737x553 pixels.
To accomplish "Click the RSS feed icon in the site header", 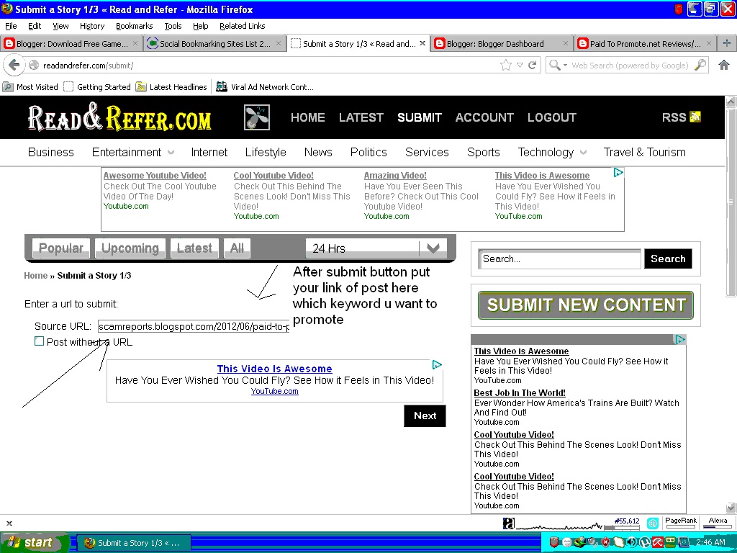I will click(x=695, y=117).
